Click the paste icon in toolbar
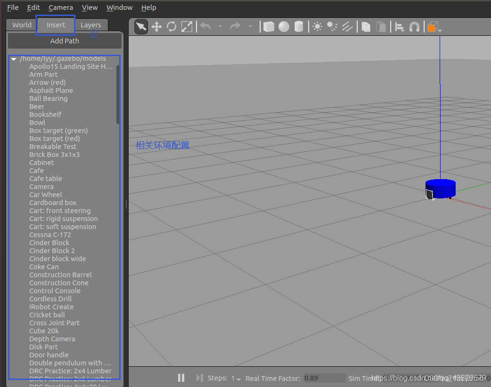The width and height of the screenshot is (491, 387). tap(381, 27)
